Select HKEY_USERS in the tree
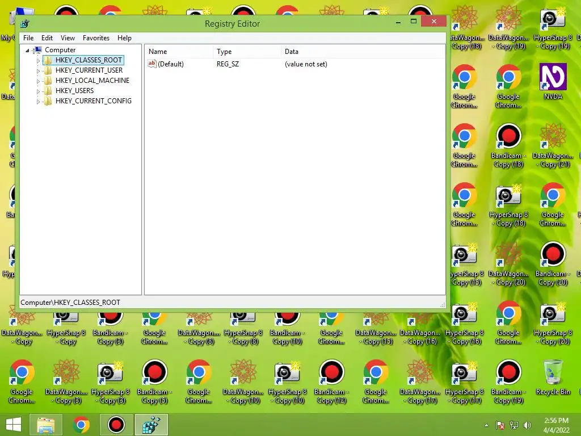 tap(74, 90)
